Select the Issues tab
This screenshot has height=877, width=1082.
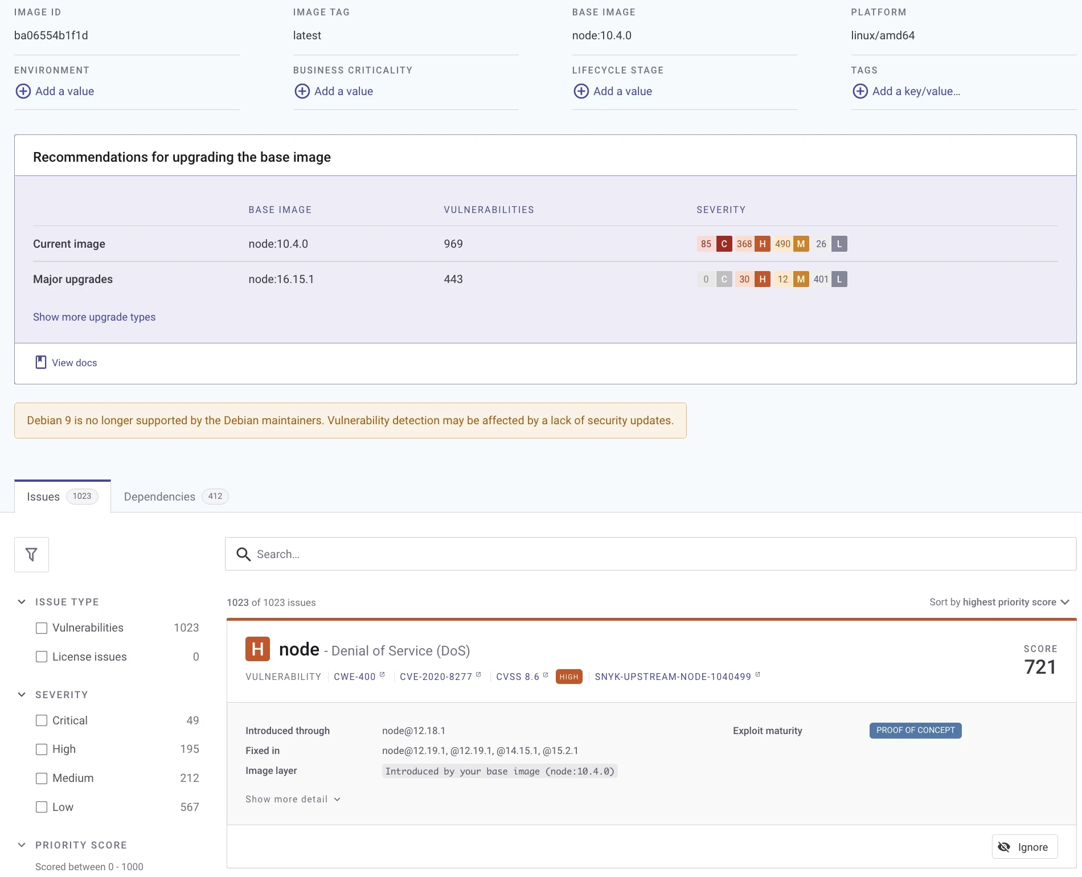point(63,497)
